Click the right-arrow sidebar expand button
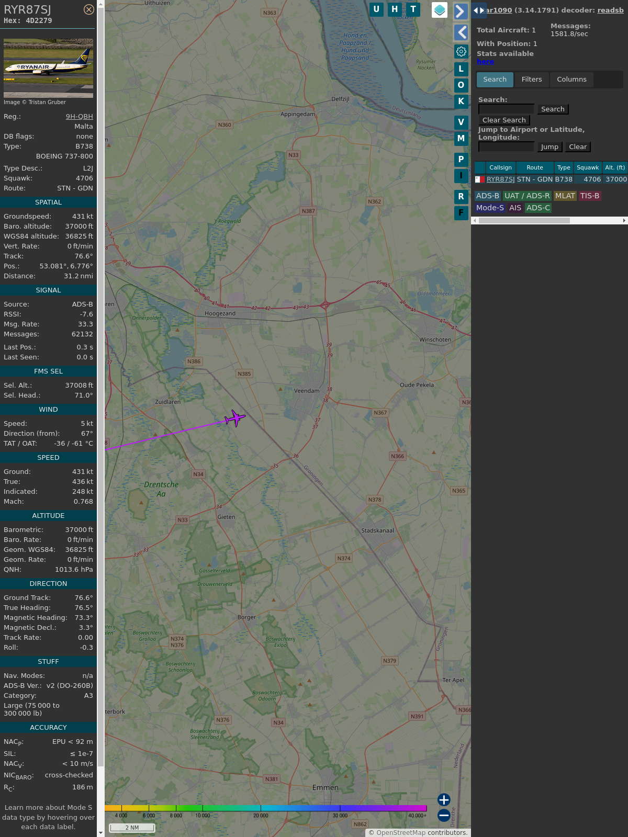 [461, 12]
